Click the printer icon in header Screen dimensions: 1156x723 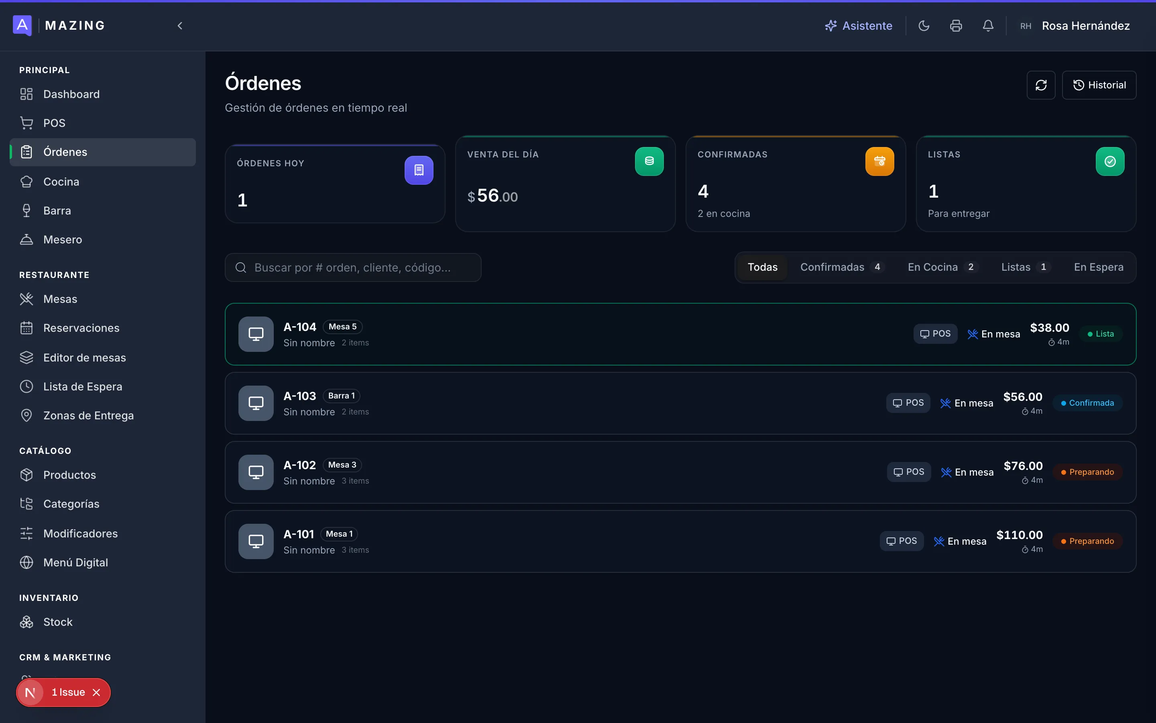(x=956, y=26)
